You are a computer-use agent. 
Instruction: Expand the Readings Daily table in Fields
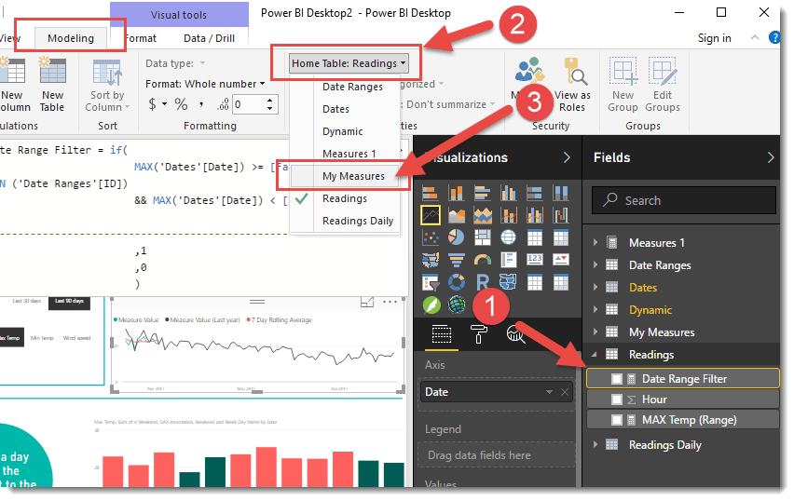(595, 445)
